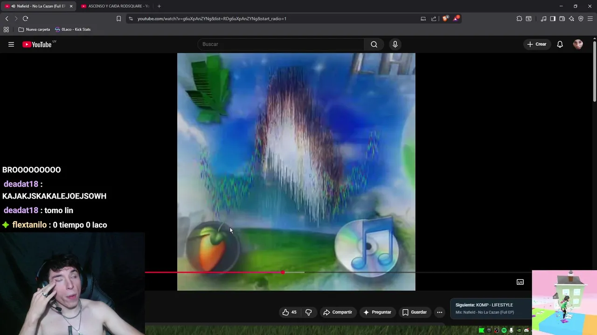This screenshot has height=335, width=597.
Task: Click the magnifier search button on YouTube
Action: click(x=374, y=44)
